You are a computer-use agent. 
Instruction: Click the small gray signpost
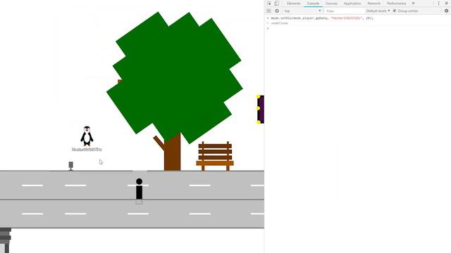pyautogui.click(x=70, y=166)
